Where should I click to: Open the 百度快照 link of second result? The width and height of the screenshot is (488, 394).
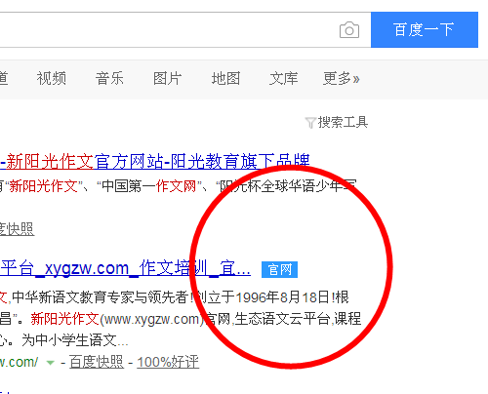[x=97, y=362]
